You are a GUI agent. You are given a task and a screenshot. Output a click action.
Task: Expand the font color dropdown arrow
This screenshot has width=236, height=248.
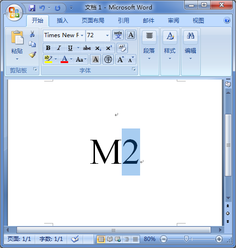coord(71,59)
